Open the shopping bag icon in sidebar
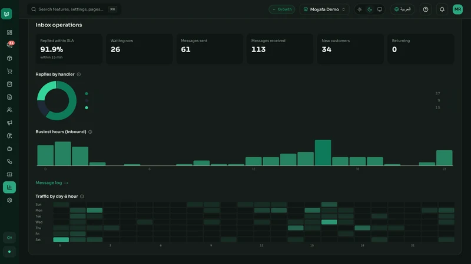Screen dimensions: 471x264 [x=9, y=84]
